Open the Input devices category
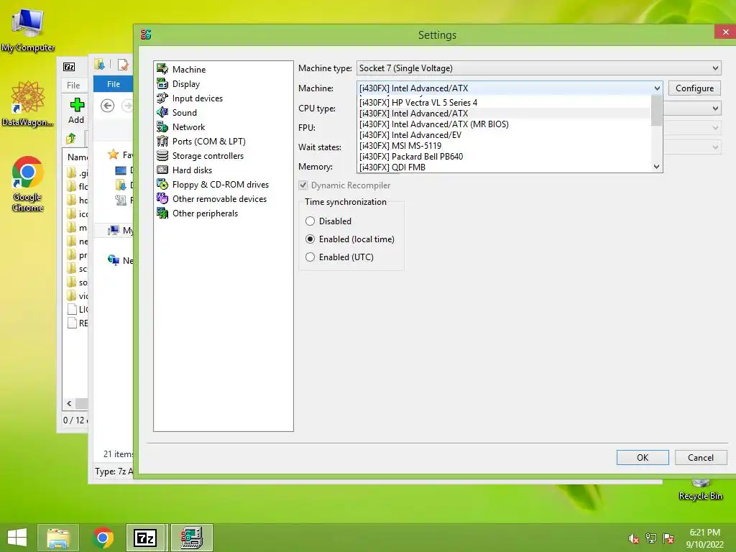 coord(190,98)
